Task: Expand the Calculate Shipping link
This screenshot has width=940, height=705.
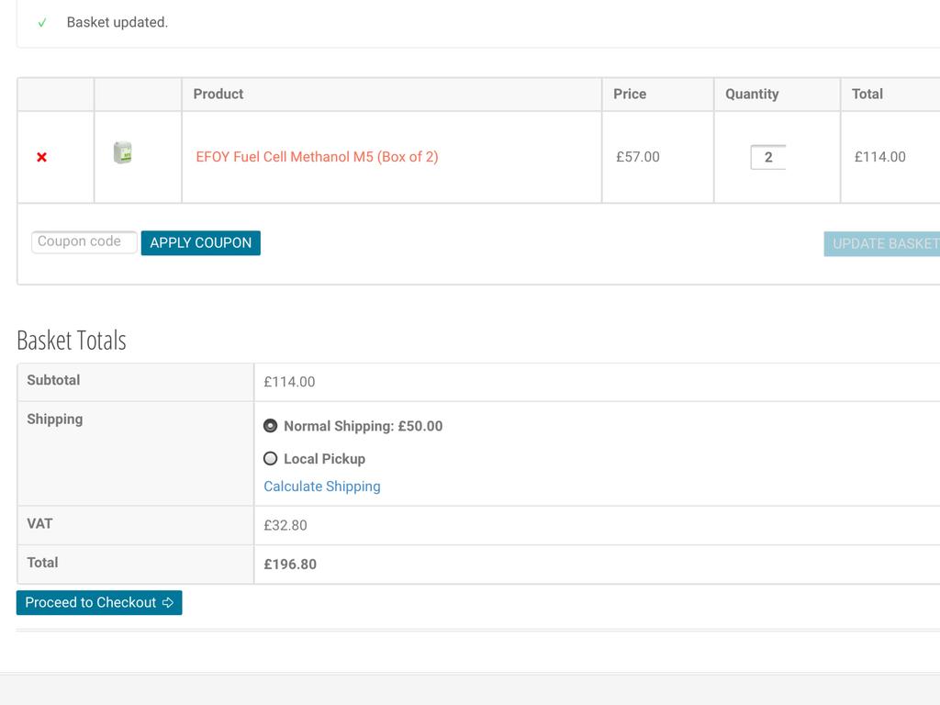Action: (321, 487)
